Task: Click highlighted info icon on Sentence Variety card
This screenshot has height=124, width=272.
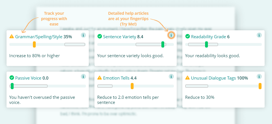Action: pyautogui.click(x=171, y=35)
